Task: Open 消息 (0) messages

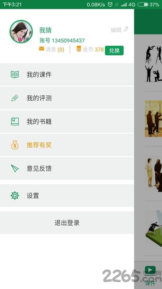Action: (x=55, y=49)
